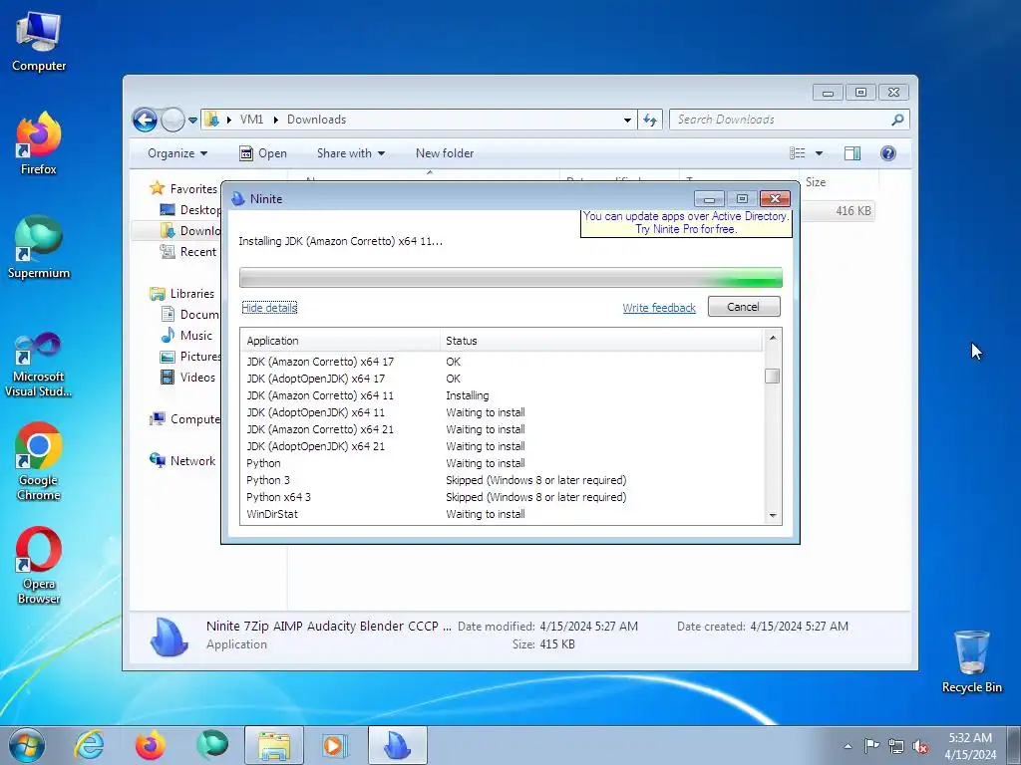This screenshot has width=1021, height=765.
Task: Click Hide details in Ninite
Action: (x=269, y=308)
